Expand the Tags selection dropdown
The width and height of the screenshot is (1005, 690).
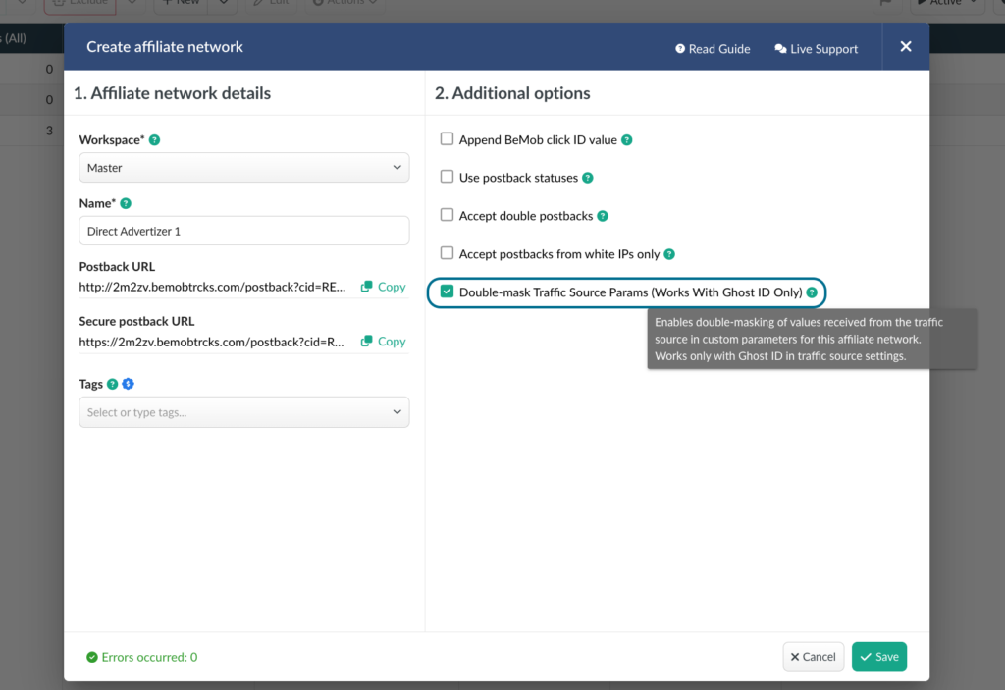(x=243, y=412)
